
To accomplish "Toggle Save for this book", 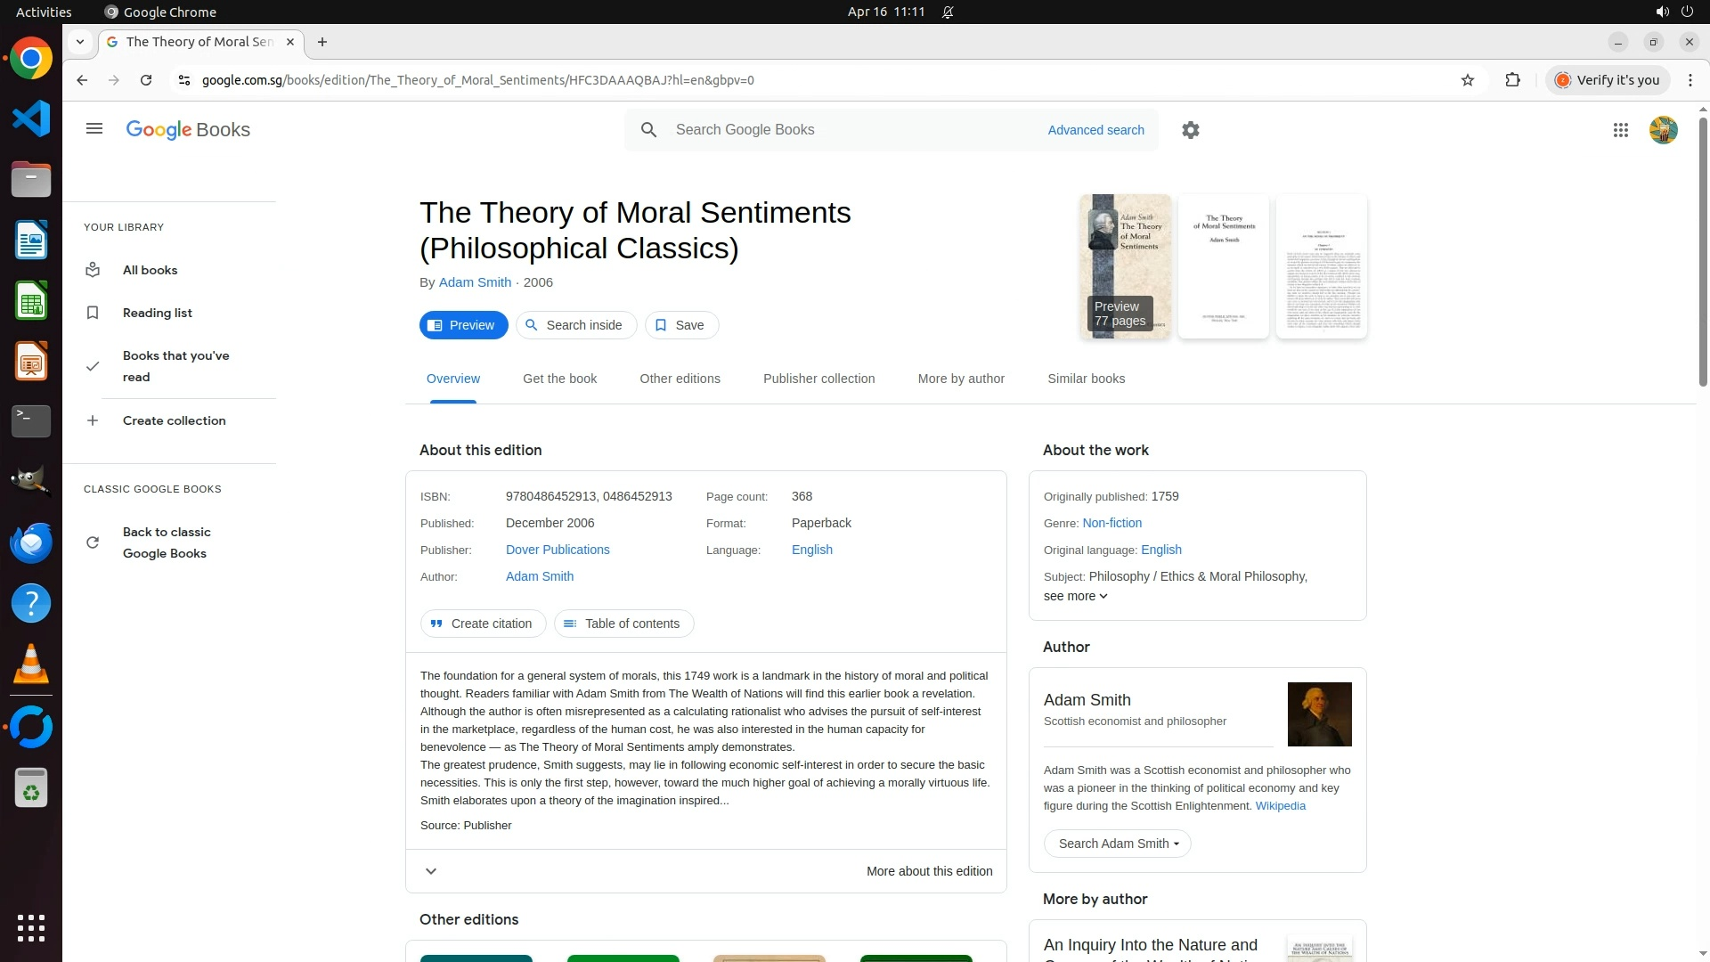I will click(681, 325).
